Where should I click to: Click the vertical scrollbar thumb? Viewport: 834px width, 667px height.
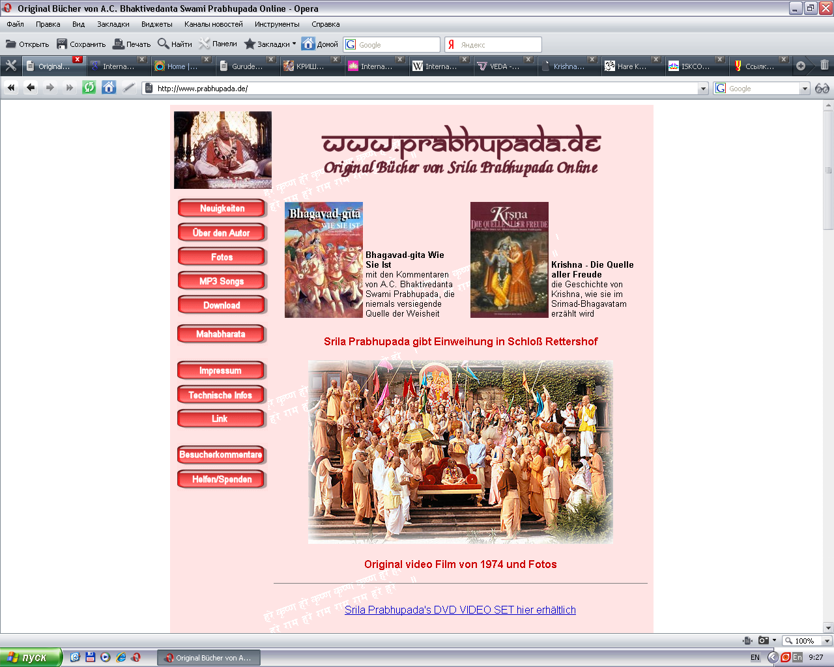(828, 170)
